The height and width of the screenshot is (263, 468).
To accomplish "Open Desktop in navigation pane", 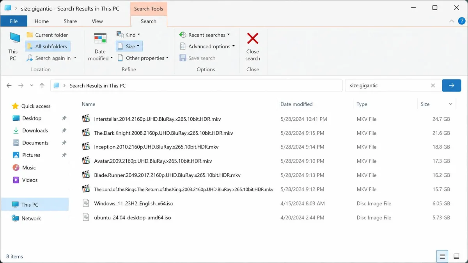I will 27,118.
